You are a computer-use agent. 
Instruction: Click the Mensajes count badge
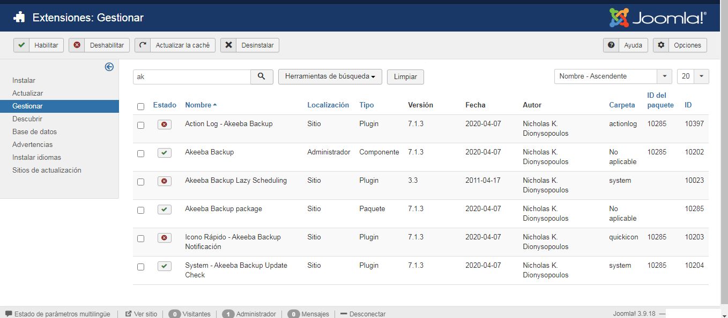point(293,314)
